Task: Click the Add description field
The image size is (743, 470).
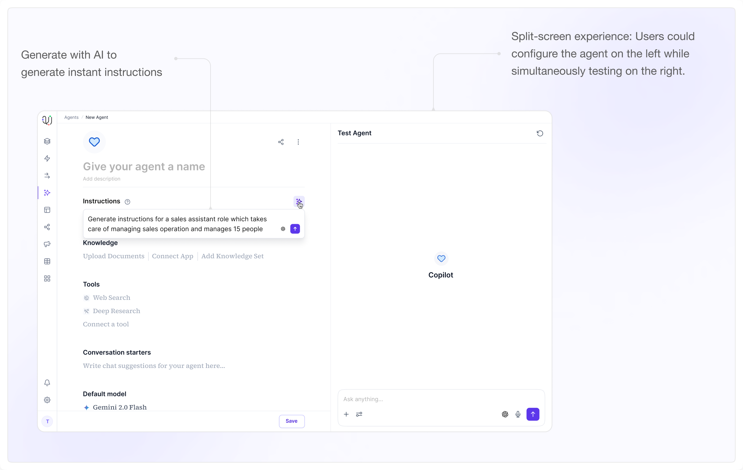Action: [102, 179]
